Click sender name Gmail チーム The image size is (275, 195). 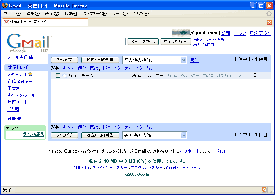pos(81,75)
